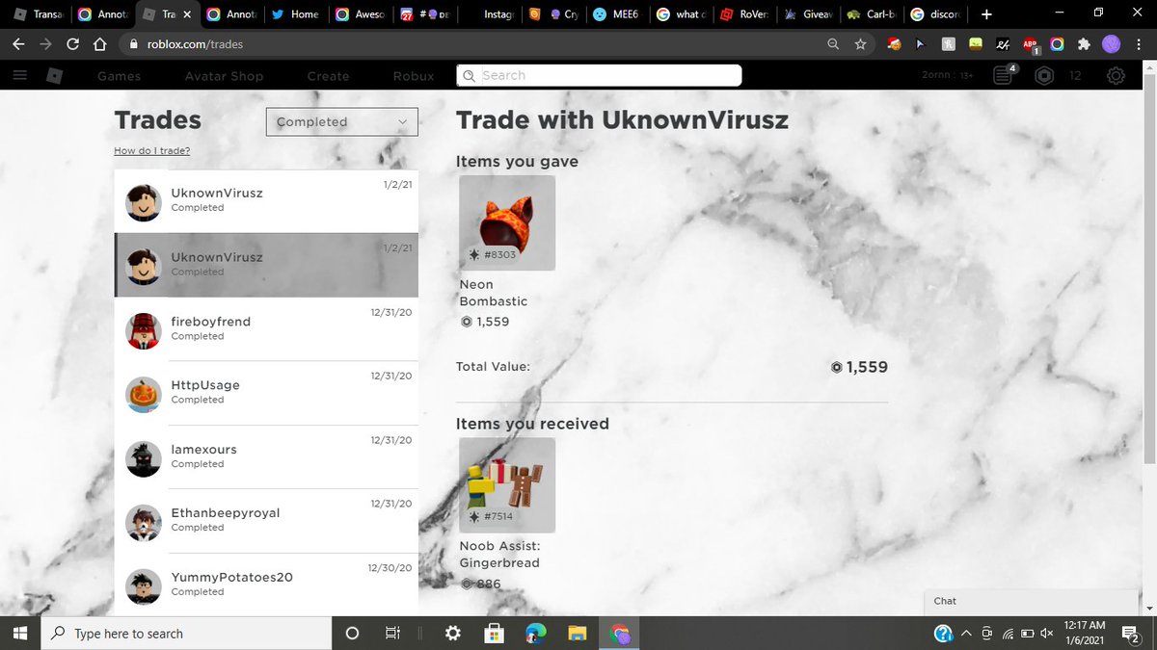Switch to the Carl-bot browser tab
This screenshot has height=650, width=1157.
pyautogui.click(x=872, y=14)
